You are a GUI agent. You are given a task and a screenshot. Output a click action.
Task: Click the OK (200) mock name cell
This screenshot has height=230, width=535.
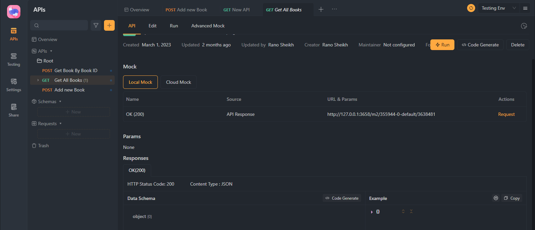pos(135,114)
